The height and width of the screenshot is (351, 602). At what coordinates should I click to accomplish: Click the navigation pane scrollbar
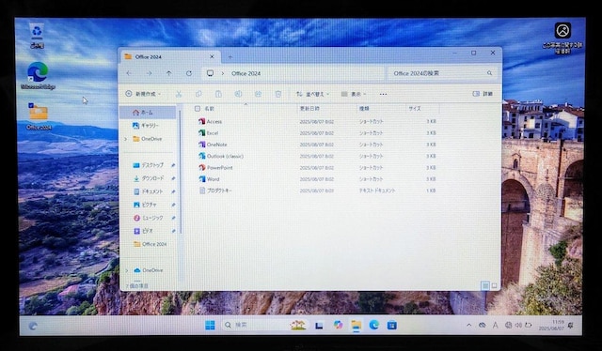click(x=180, y=173)
